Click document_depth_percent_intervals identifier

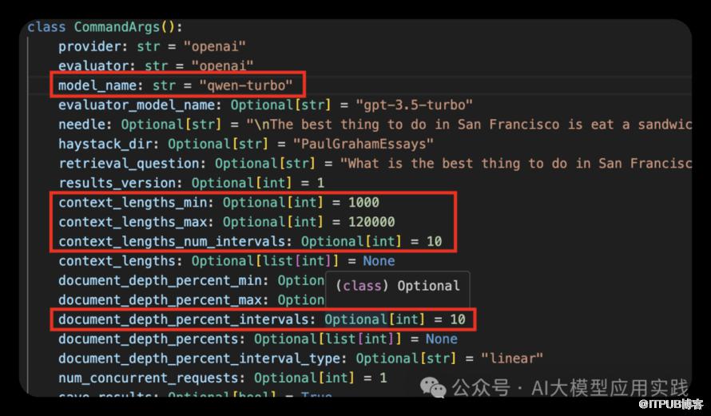184,319
